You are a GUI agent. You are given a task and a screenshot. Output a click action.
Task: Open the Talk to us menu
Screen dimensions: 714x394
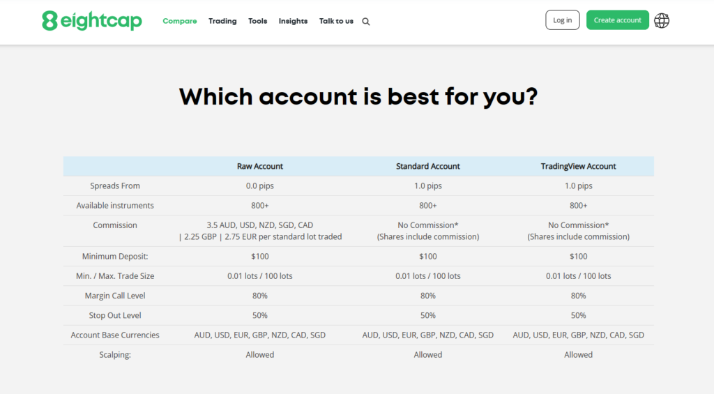(x=336, y=21)
